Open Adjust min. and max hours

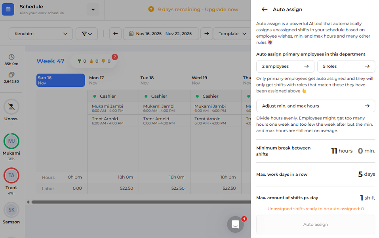tap(315, 106)
